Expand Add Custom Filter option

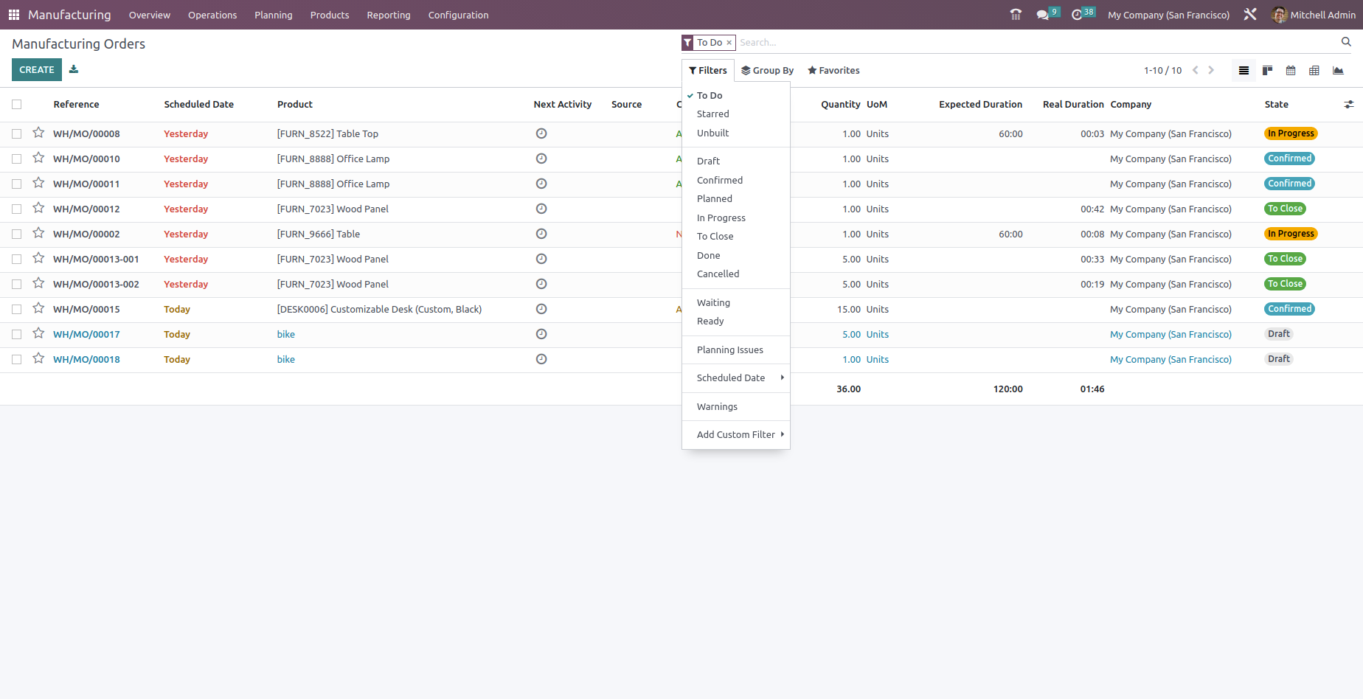pyautogui.click(x=736, y=435)
